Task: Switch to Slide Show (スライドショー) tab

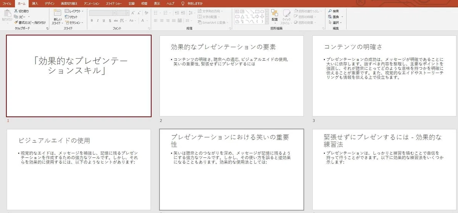Action: click(114, 3)
